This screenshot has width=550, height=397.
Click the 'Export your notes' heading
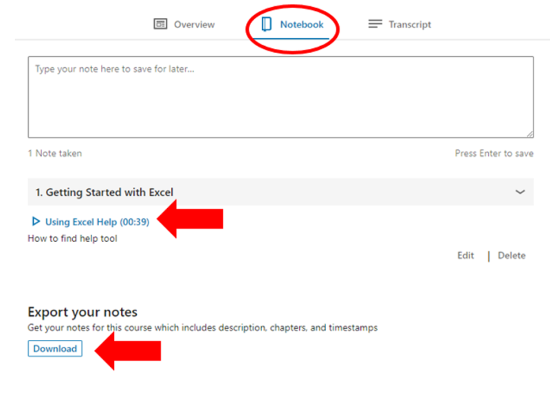pyautogui.click(x=82, y=313)
